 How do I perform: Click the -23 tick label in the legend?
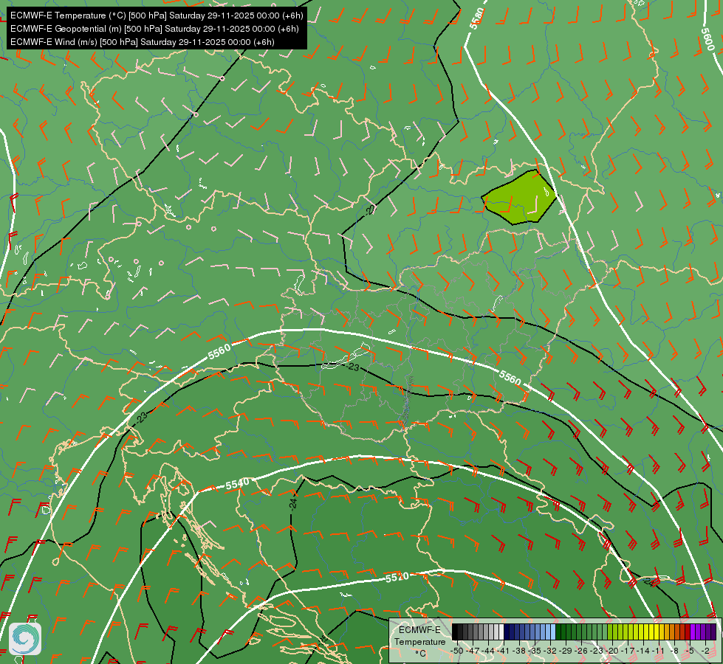click(597, 651)
